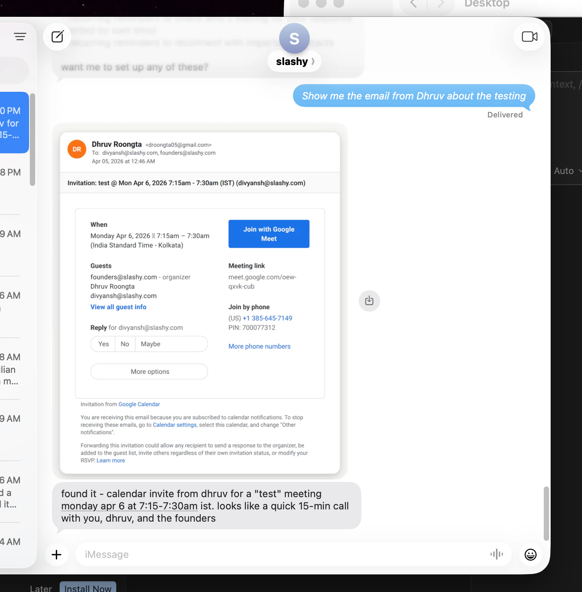Open the Auto dropdown in background window
Screen dimensions: 582x592
pos(567,171)
